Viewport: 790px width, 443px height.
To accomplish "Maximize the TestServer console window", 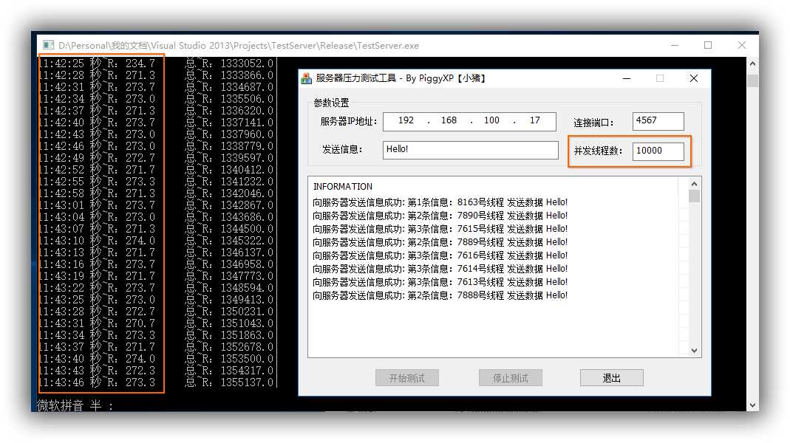I will click(708, 45).
